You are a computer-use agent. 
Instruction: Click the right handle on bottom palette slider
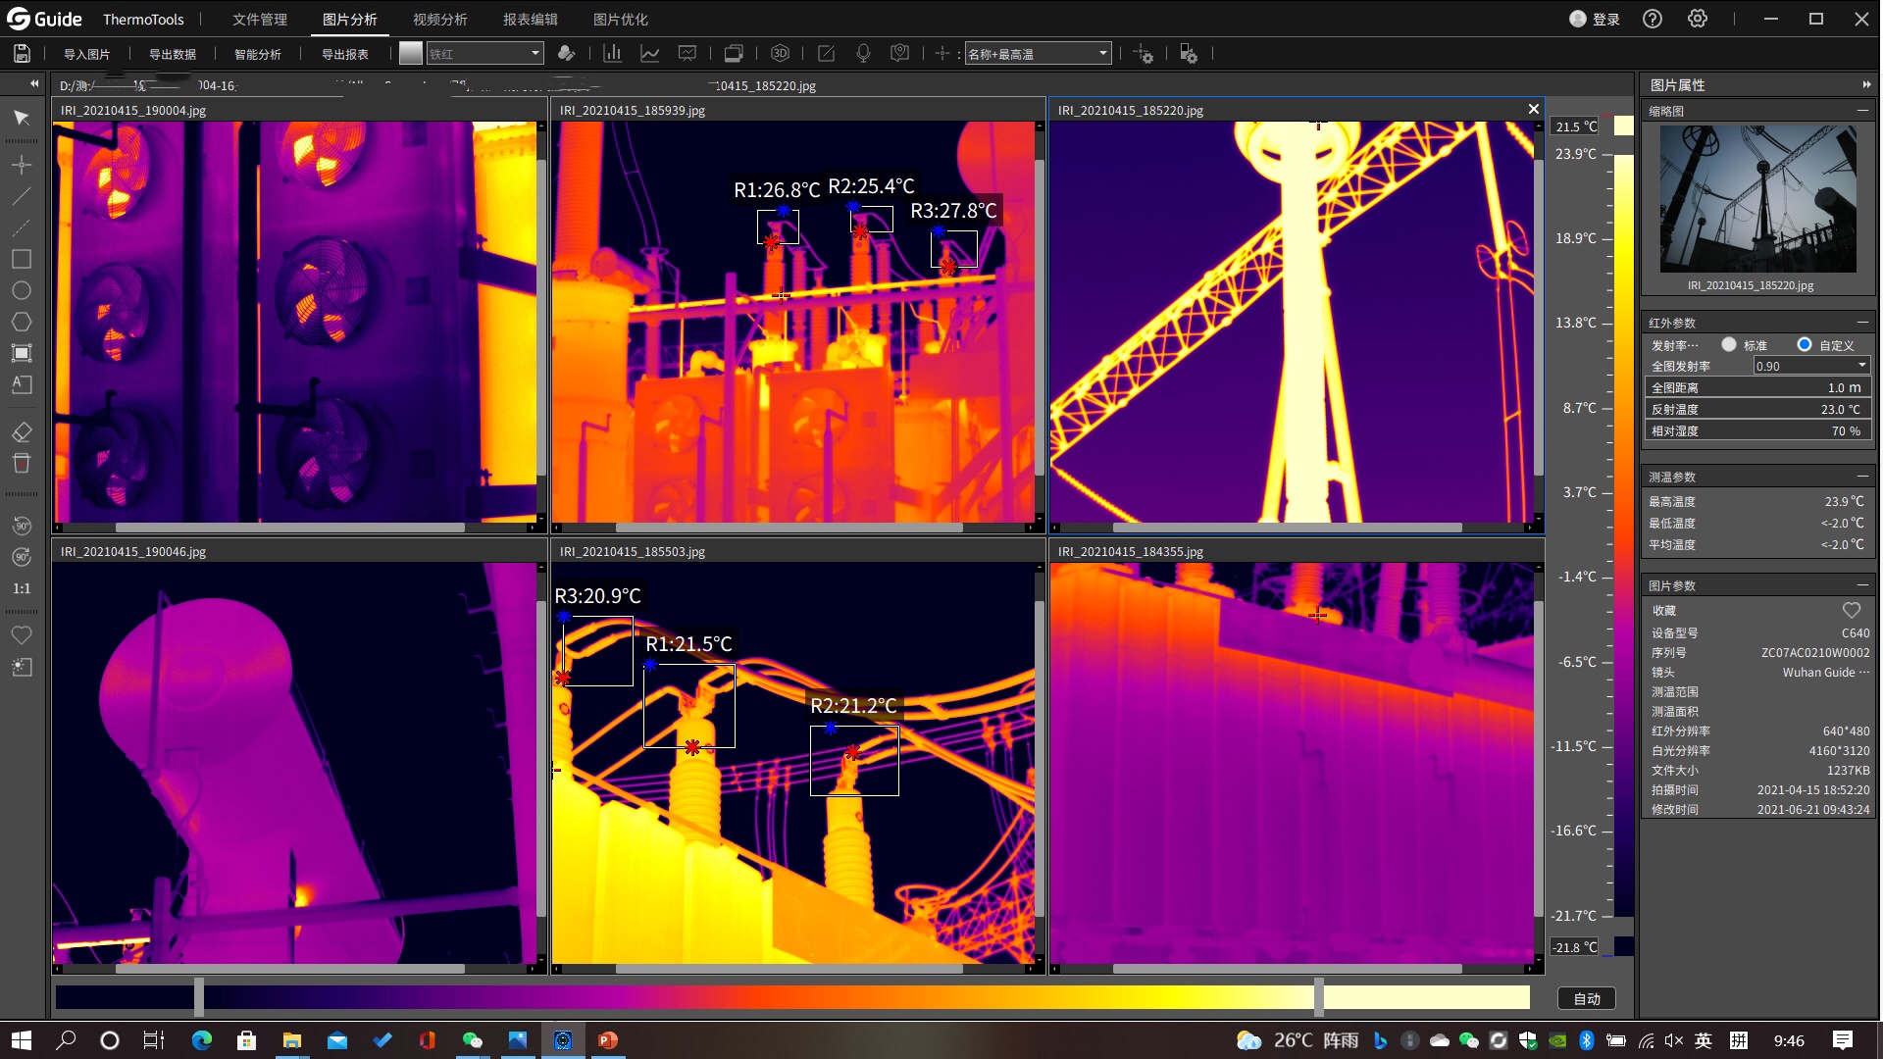coord(1319,997)
